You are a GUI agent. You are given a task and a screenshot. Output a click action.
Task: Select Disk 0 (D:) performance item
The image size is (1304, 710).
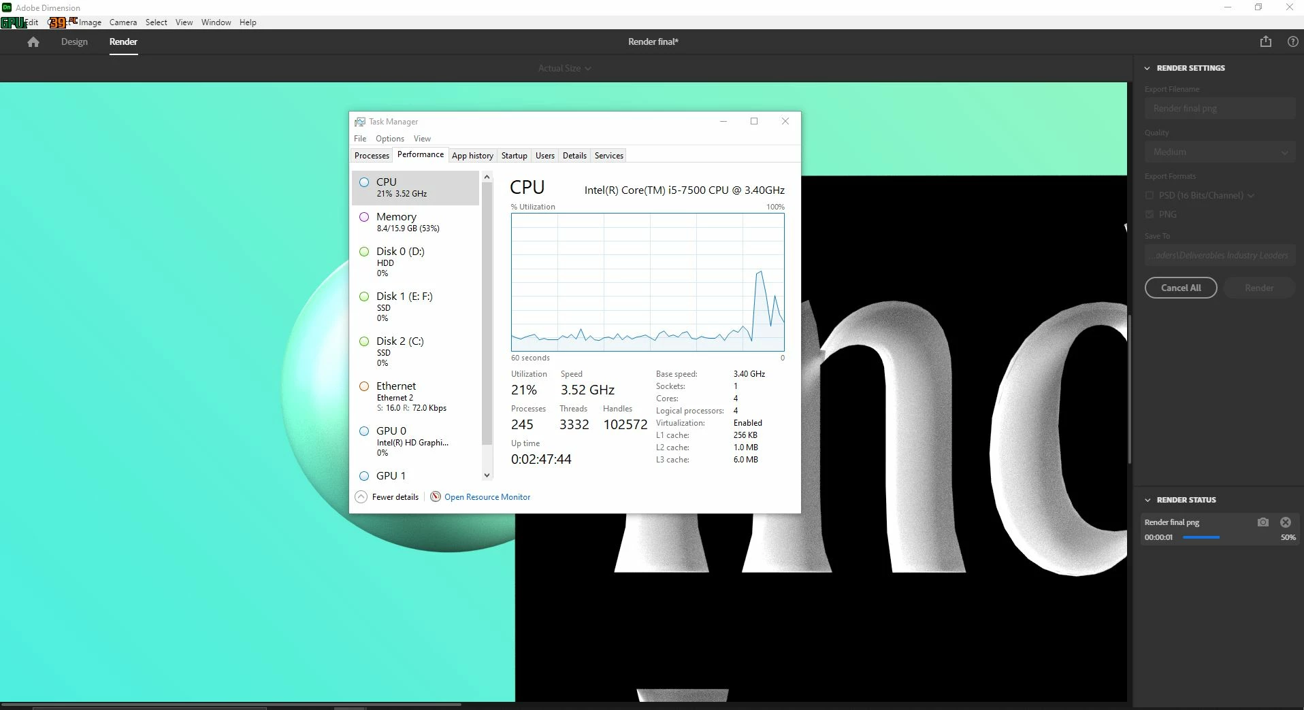(415, 262)
